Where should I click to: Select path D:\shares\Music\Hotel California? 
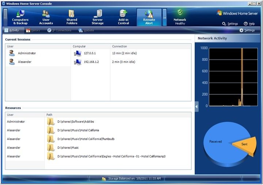coord(78,131)
